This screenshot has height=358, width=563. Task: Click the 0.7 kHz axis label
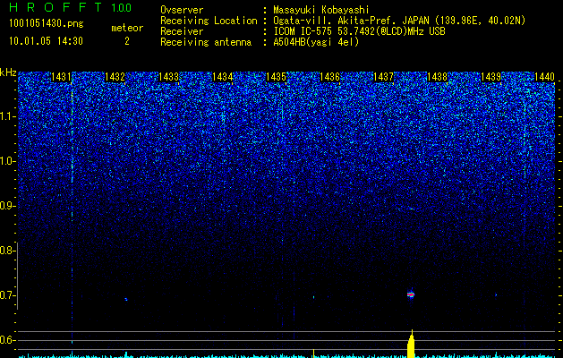7,295
